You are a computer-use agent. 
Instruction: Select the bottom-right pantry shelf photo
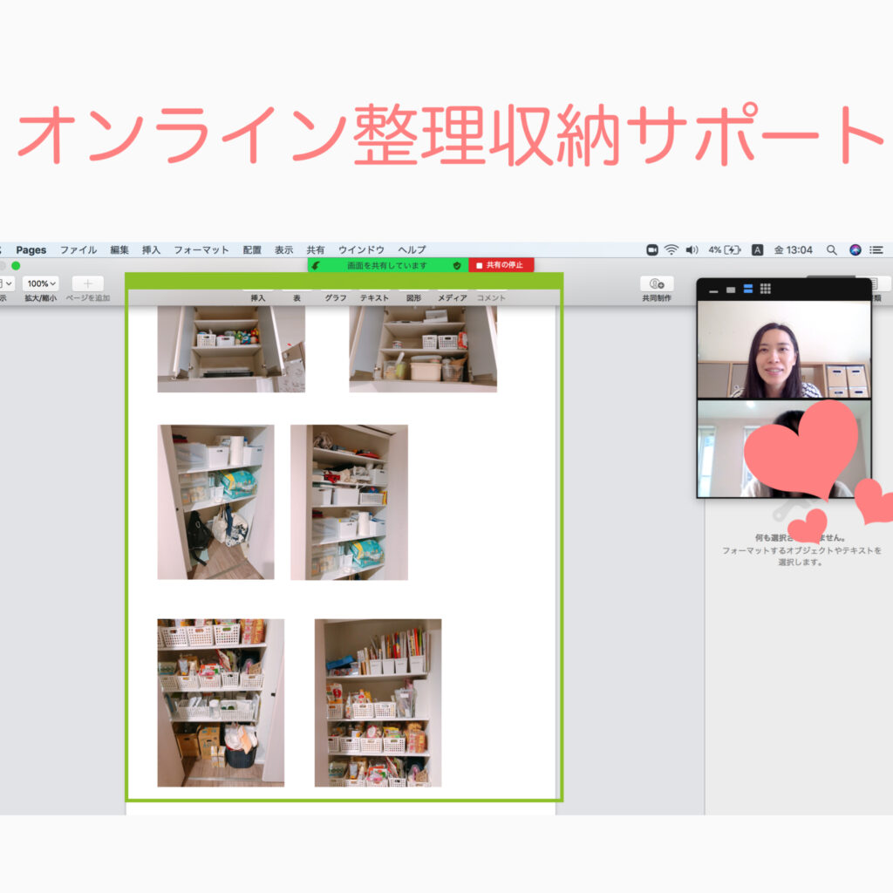[x=378, y=703]
